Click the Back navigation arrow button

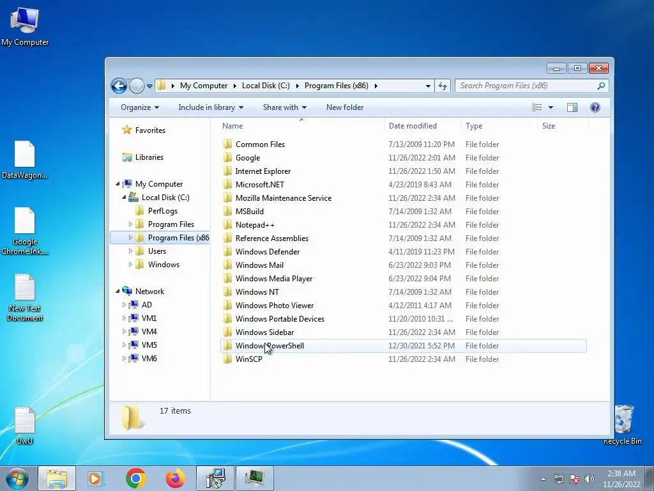pos(119,86)
